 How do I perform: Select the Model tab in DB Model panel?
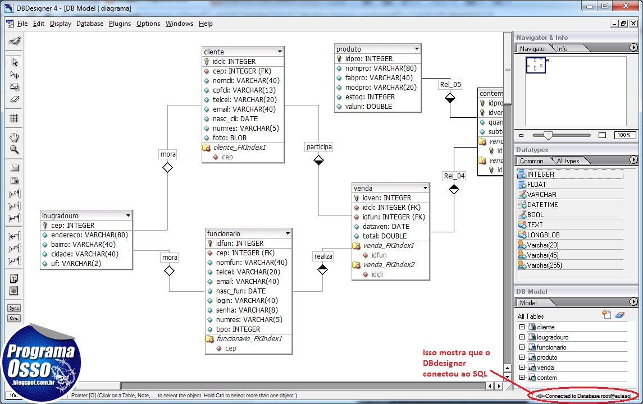528,303
